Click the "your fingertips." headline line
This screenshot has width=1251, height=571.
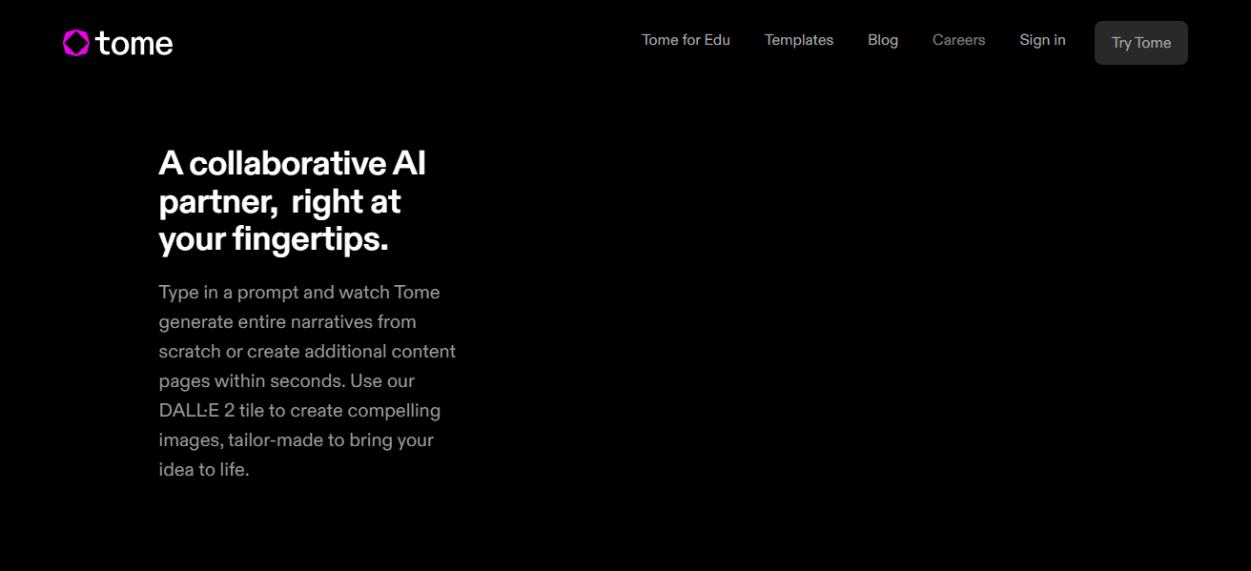(274, 240)
